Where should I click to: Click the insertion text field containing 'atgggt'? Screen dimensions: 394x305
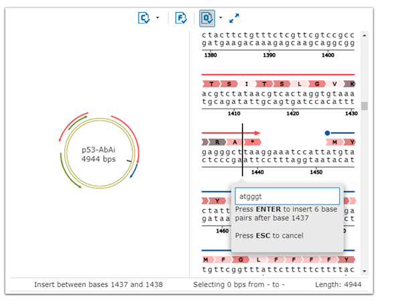click(x=287, y=196)
